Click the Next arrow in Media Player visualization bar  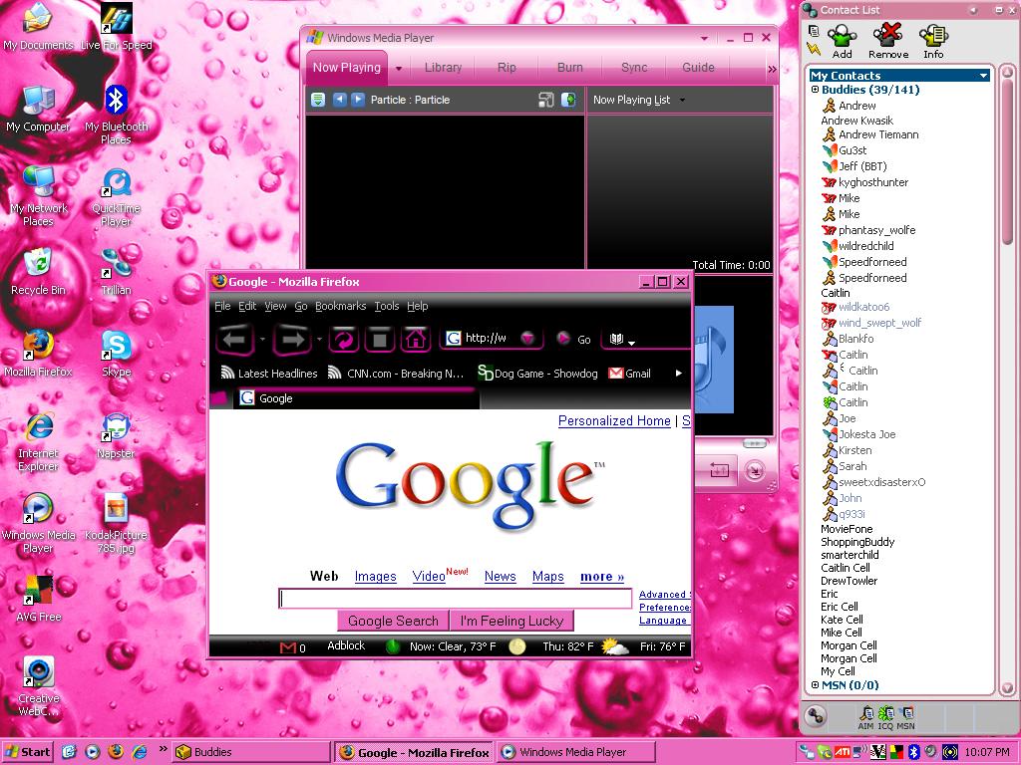[x=358, y=100]
